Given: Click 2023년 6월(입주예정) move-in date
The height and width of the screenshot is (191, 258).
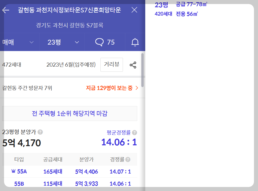Looking at the screenshot, I should pos(71,64).
